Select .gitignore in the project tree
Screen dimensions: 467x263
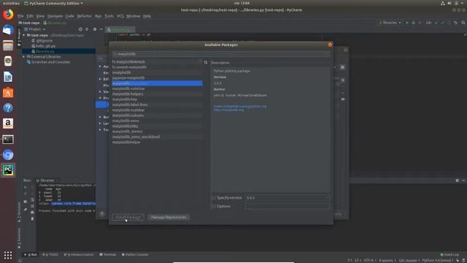point(44,41)
